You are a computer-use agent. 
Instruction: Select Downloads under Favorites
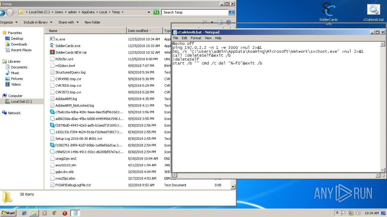19,44
